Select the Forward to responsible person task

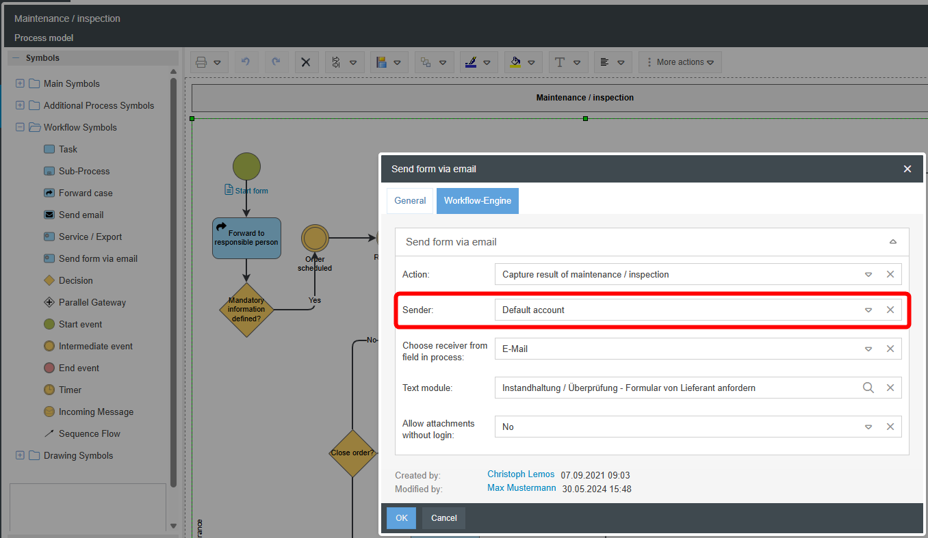[246, 238]
